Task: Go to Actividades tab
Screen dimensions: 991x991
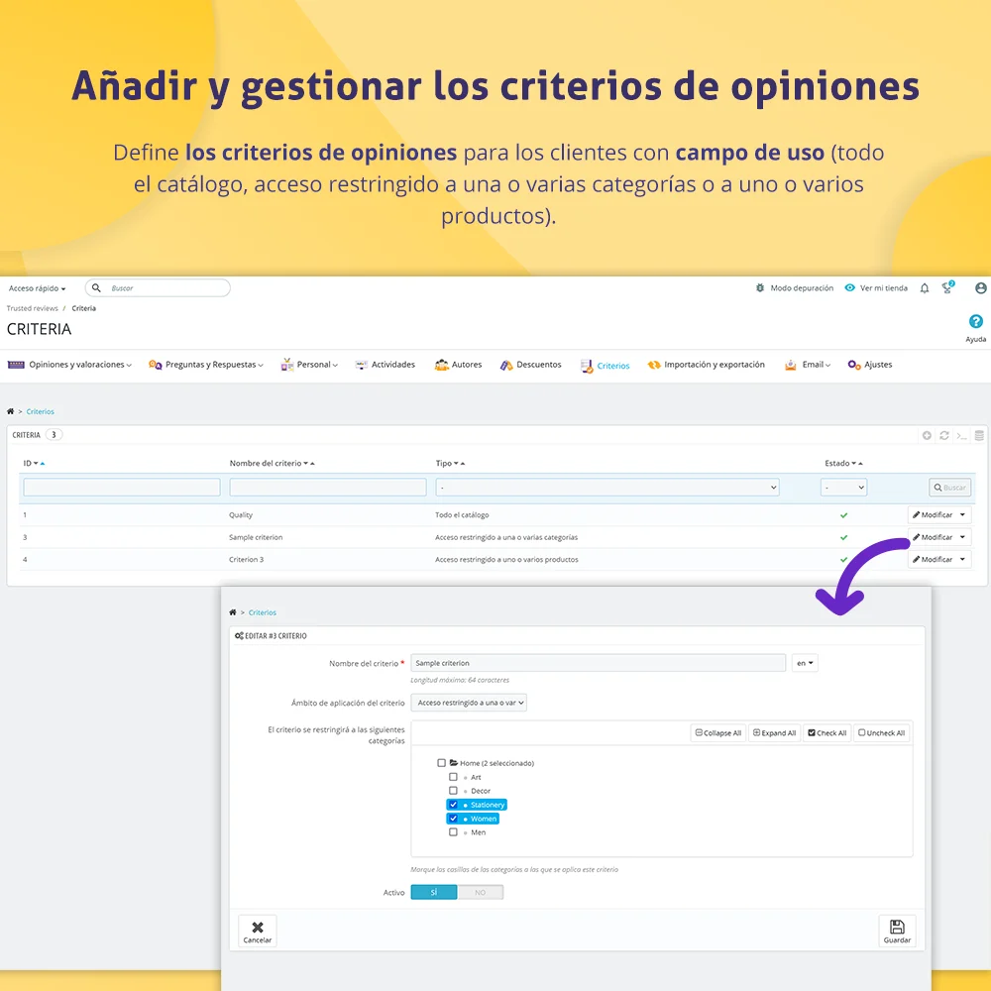Action: [x=385, y=365]
